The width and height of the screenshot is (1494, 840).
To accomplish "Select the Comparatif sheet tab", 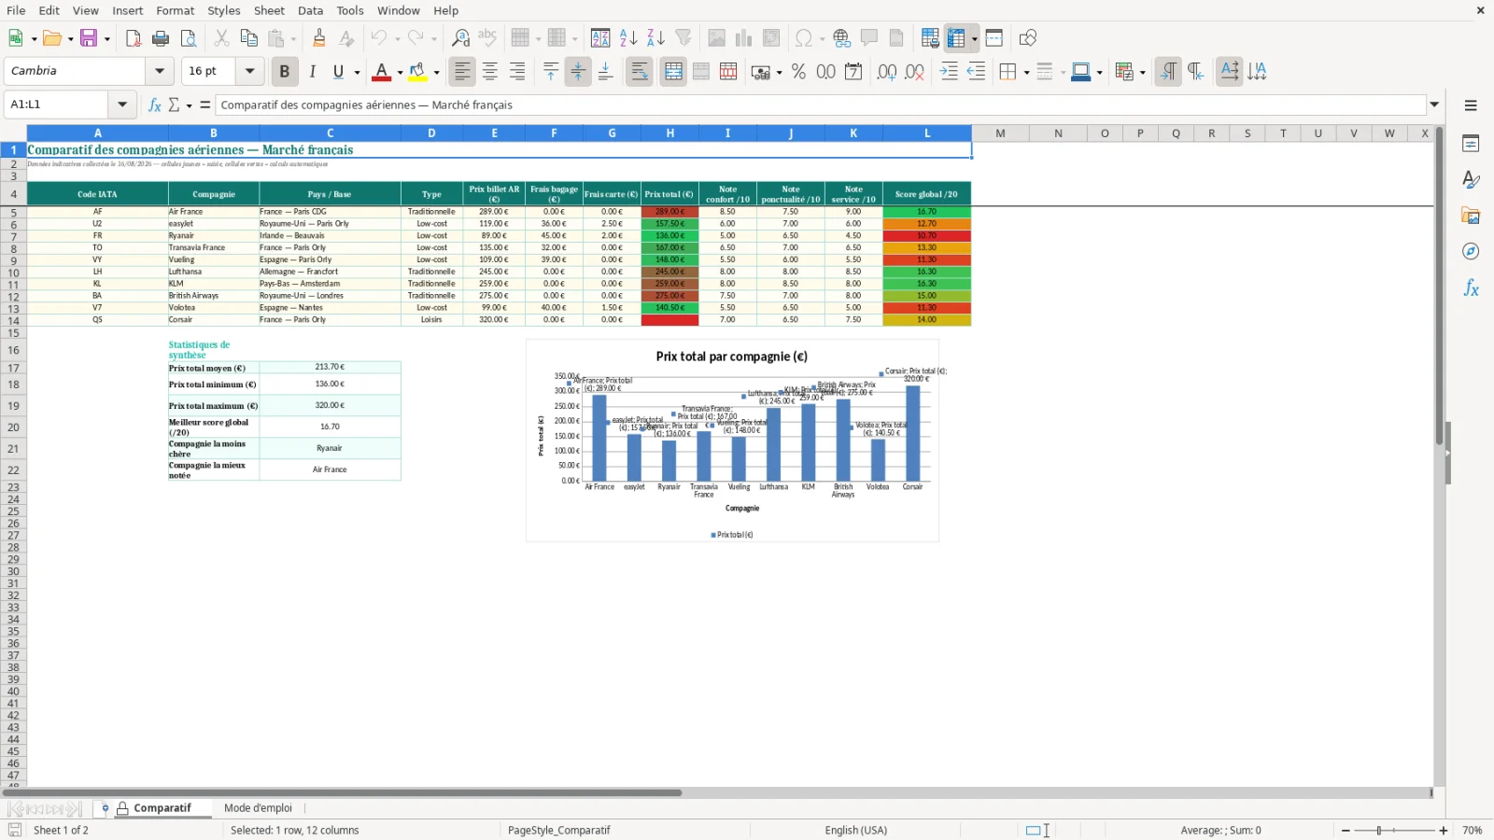I will pos(162,808).
